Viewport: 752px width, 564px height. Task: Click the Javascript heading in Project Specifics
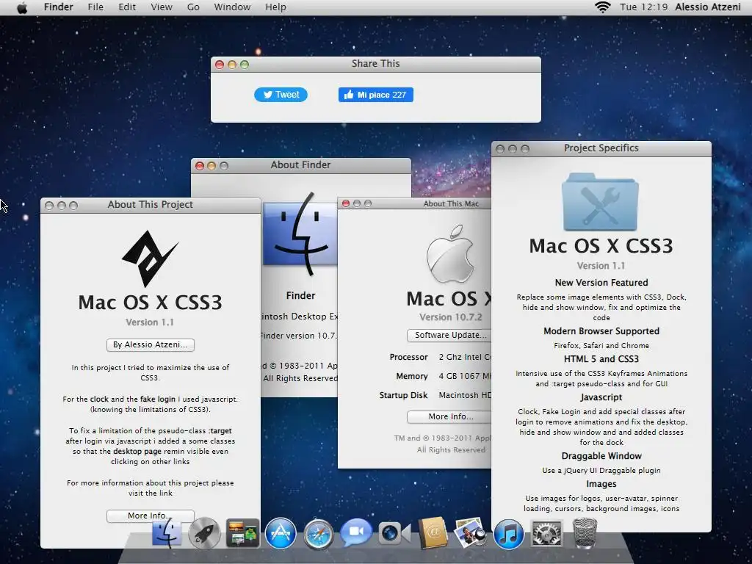[x=601, y=397]
